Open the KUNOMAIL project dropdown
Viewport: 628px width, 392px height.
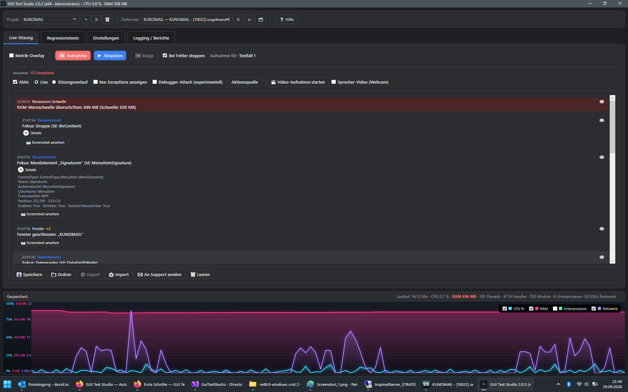pyautogui.click(x=50, y=20)
